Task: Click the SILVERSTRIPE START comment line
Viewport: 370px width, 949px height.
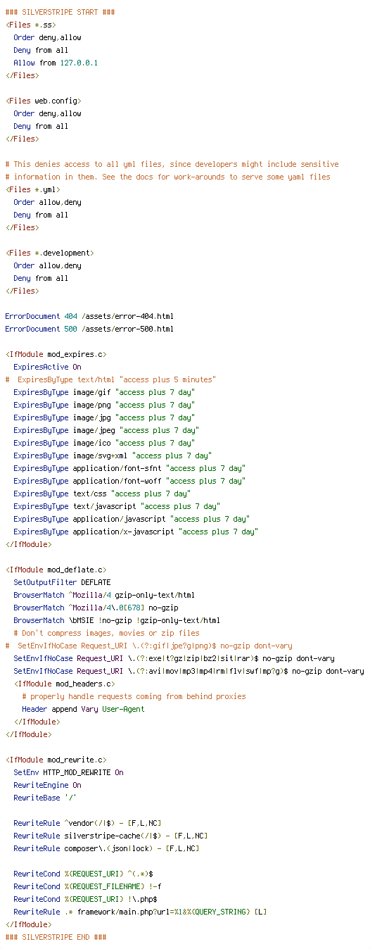Action: 60,12
